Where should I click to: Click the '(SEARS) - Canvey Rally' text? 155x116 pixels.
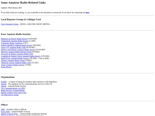tap(39, 58)
